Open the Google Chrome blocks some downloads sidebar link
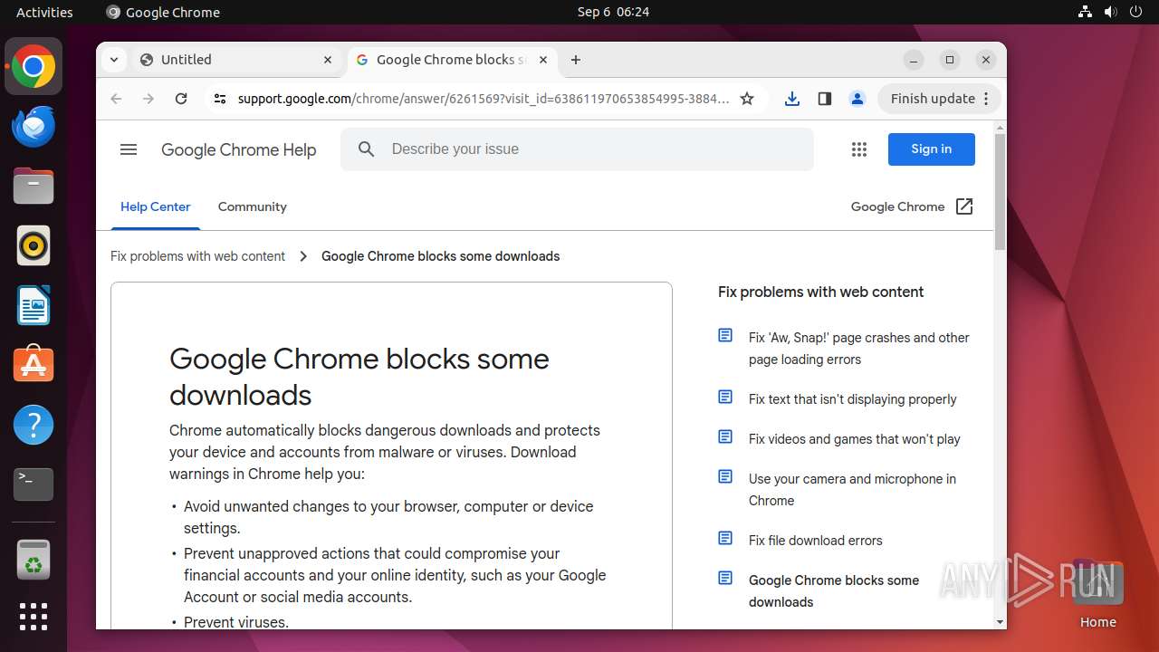1159x652 pixels. [834, 591]
